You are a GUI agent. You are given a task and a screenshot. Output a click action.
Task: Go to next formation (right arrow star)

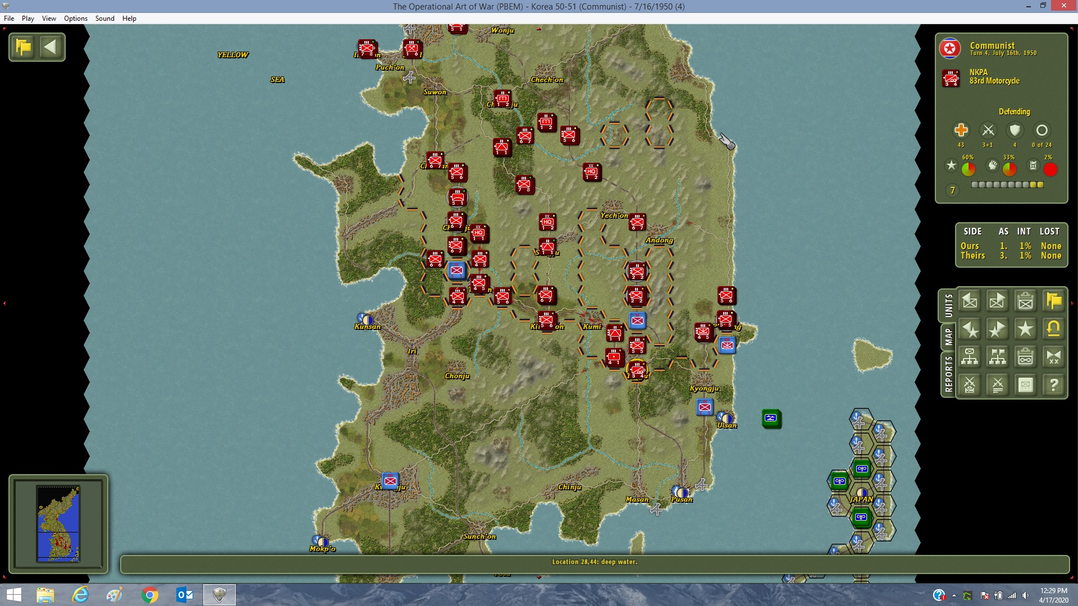(x=998, y=329)
